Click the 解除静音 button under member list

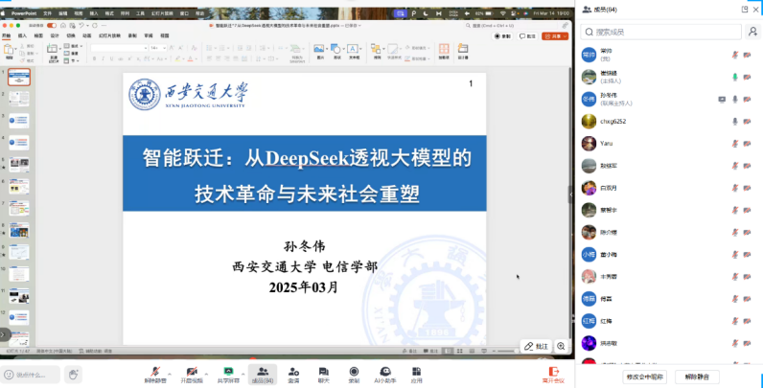pyautogui.click(x=697, y=377)
